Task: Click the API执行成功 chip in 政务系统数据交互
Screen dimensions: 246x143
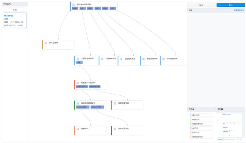Action: [83, 107]
